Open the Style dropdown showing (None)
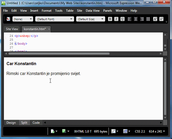 click(x=23, y=19)
